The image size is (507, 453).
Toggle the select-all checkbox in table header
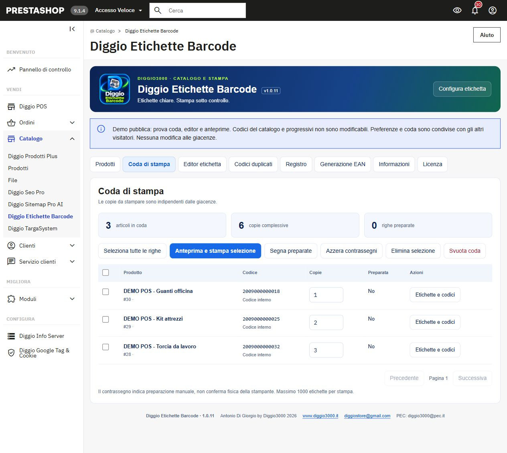(105, 272)
